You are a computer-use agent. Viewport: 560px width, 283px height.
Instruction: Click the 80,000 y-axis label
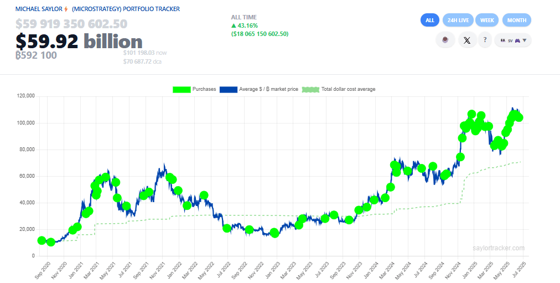point(27,150)
